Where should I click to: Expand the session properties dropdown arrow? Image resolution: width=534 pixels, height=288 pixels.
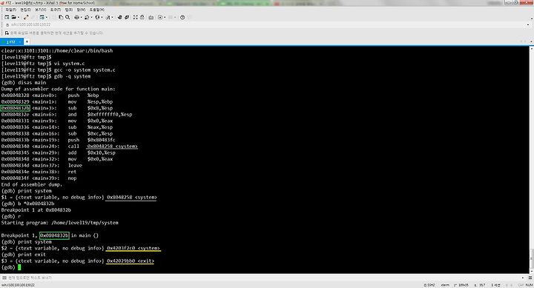point(46,17)
